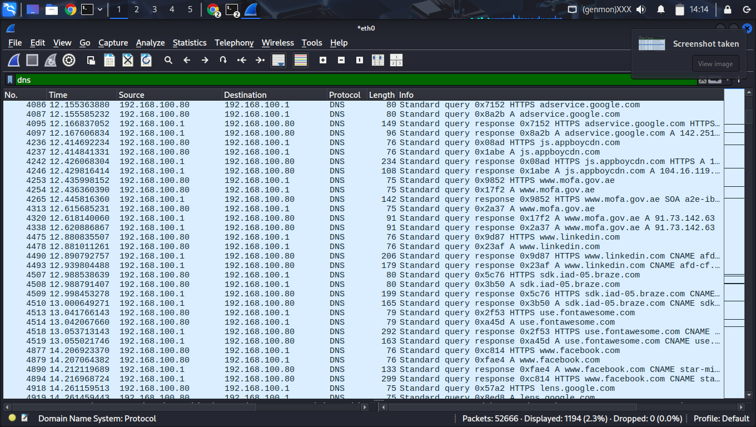Save this capture file

110,60
